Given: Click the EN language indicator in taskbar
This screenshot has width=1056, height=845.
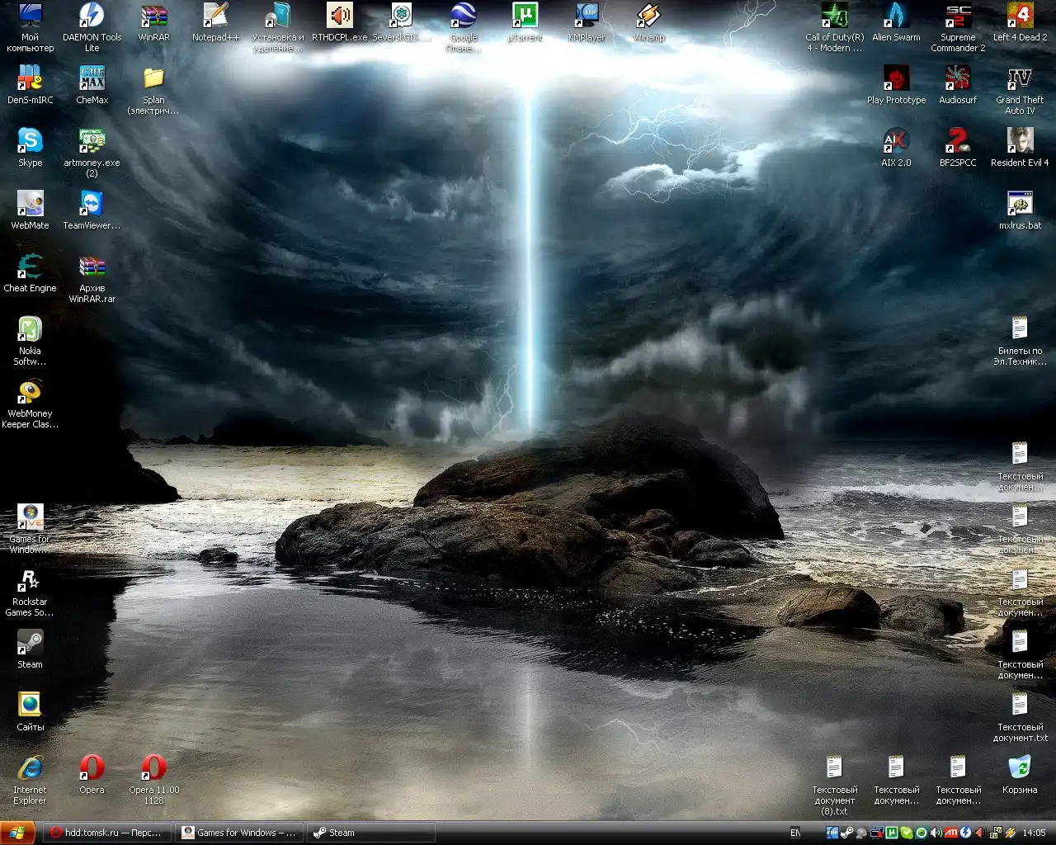Looking at the screenshot, I should click(x=795, y=833).
